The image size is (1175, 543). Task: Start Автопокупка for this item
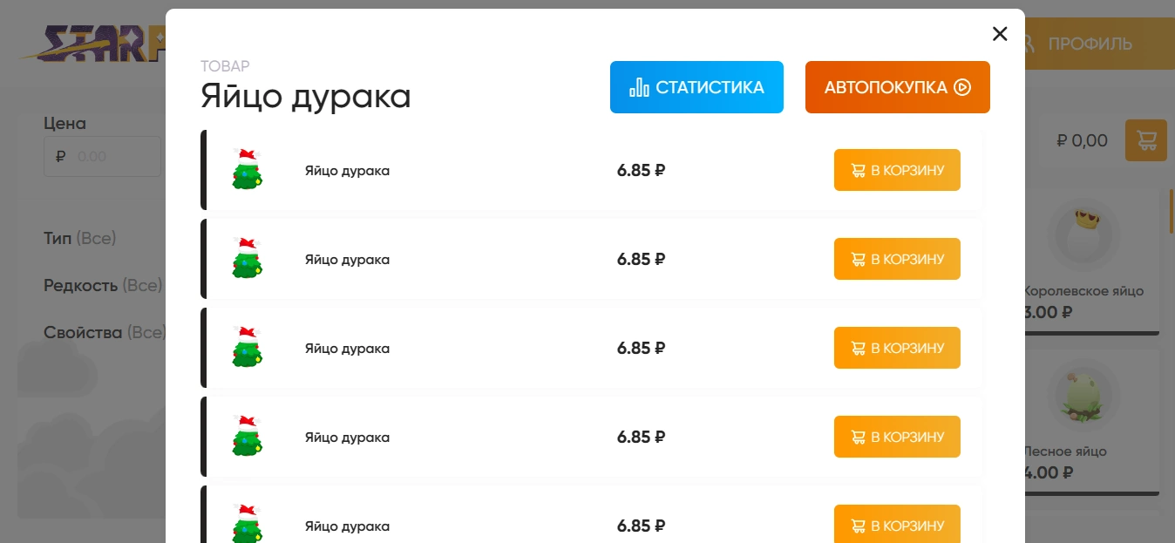coord(898,87)
